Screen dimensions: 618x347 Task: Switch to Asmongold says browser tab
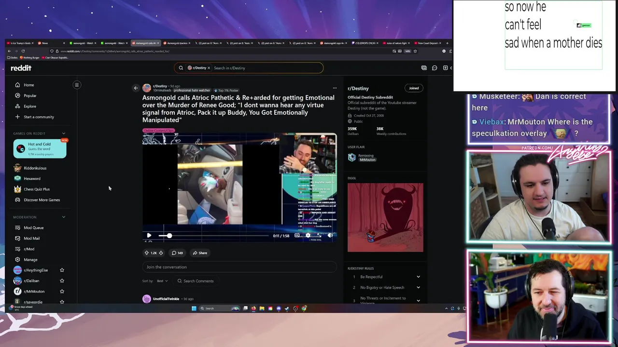click(x=334, y=43)
